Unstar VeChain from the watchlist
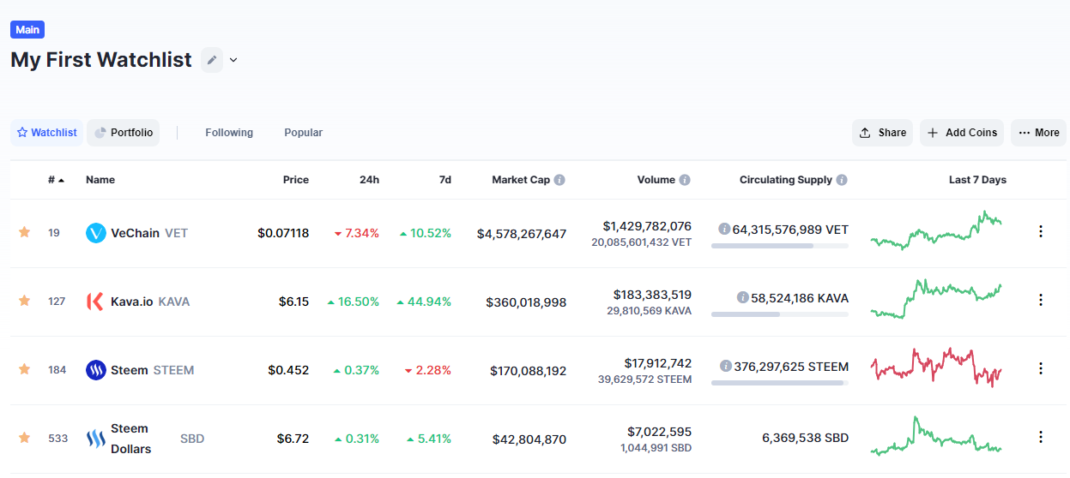 25,232
